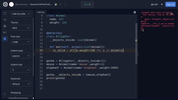This screenshot has width=178, height=100.
Task: Click the clear console icon
Action: (171, 14)
